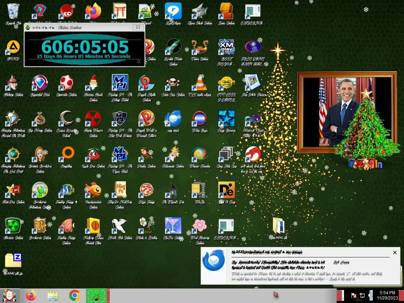This screenshot has height=303, width=404.
Task: Open Firefox from the taskbar
Action: point(31,296)
